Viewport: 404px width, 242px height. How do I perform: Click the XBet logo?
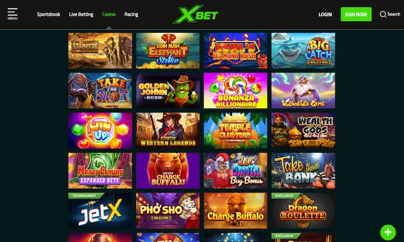[x=195, y=14]
